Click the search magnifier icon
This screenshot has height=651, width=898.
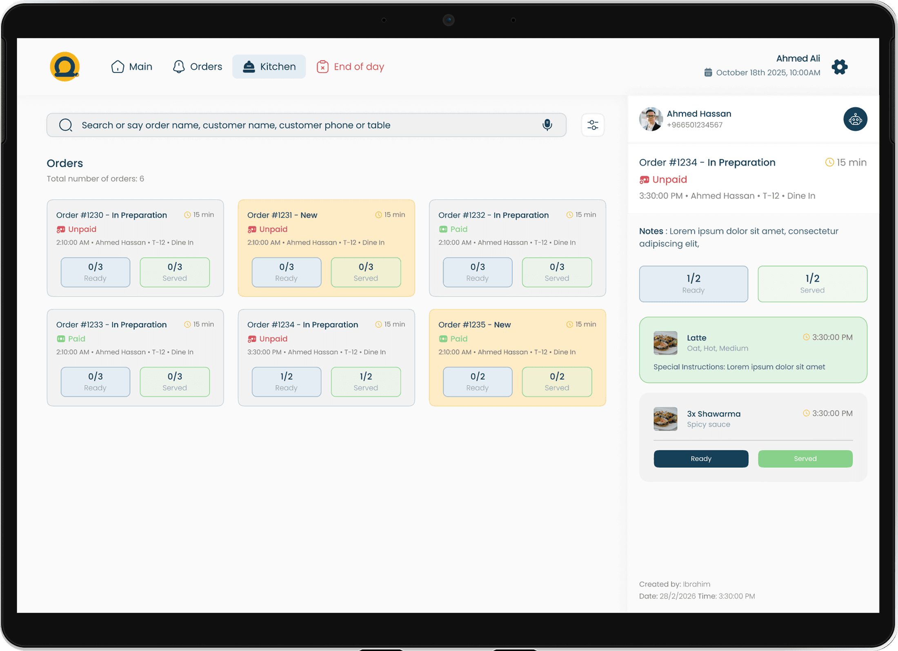(x=66, y=125)
